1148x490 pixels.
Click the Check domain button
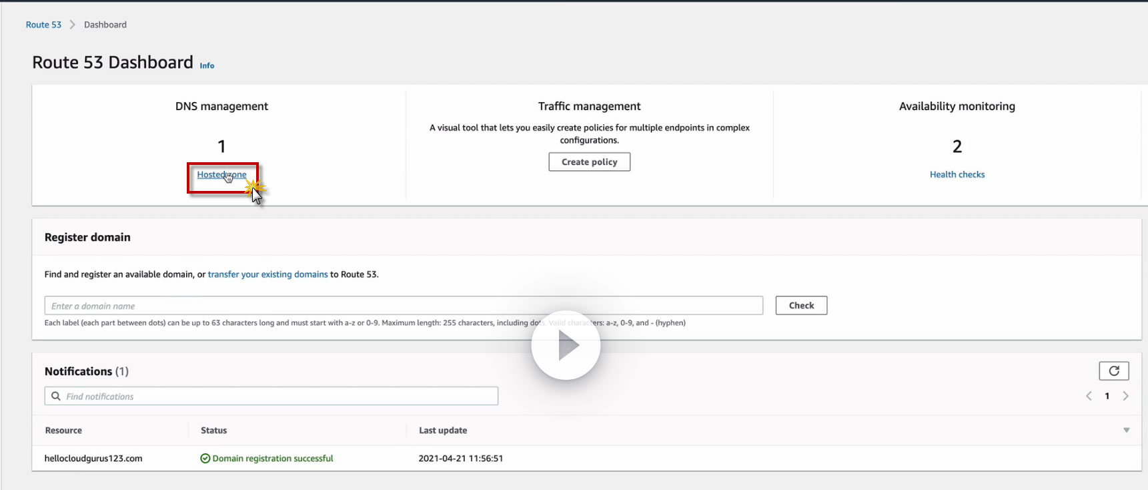tap(801, 305)
